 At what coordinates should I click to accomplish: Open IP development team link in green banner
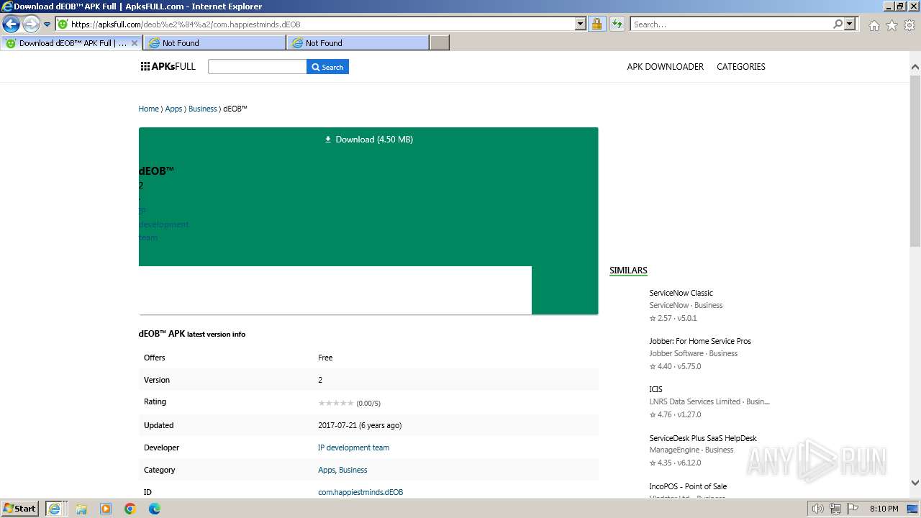click(x=163, y=224)
